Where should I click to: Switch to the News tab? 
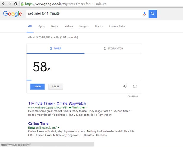[55, 26]
